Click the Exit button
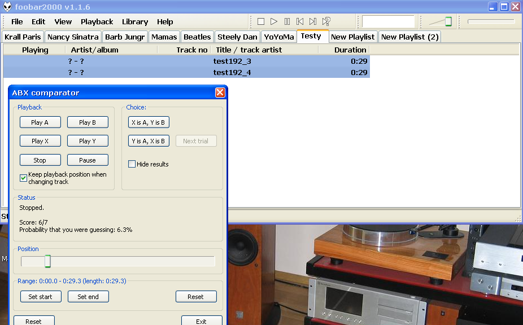This screenshot has width=523, height=325. point(202,320)
